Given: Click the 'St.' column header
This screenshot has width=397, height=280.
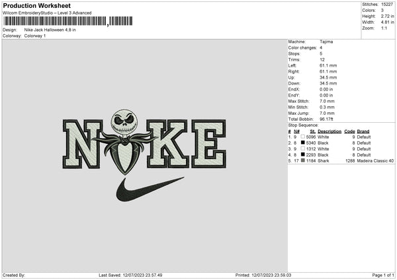Looking at the screenshot, I should tap(313, 131).
